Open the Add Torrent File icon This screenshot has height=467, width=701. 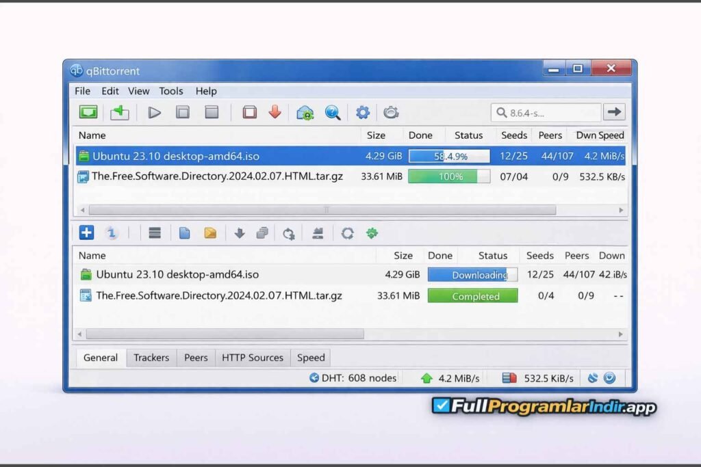pos(90,111)
